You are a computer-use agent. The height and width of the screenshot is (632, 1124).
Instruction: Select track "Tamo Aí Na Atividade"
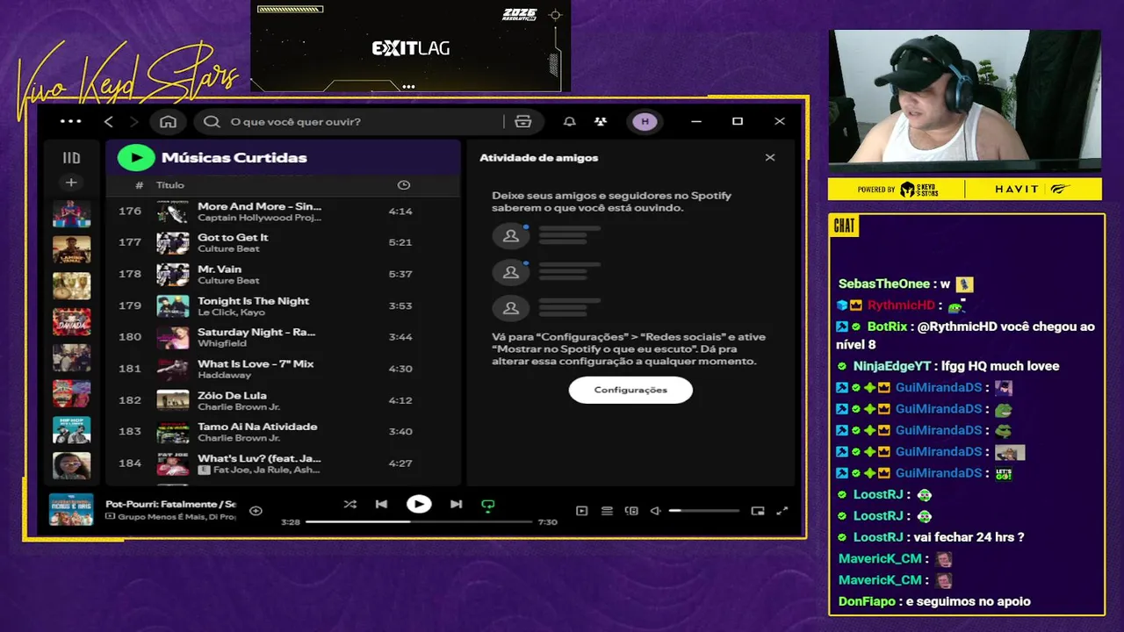pyautogui.click(x=257, y=427)
